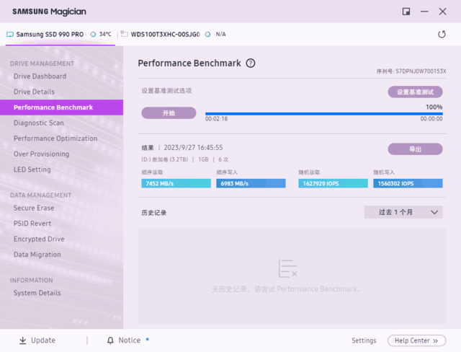Open the 过去 1 个月 history dropdown
Screen dimensions: 461x352
(403, 212)
